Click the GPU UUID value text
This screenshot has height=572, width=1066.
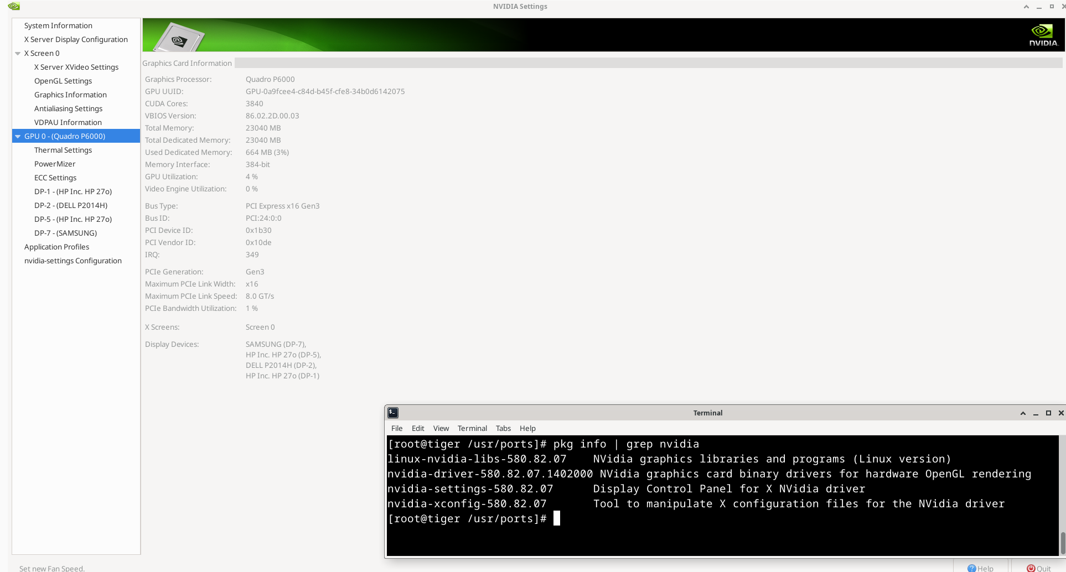(x=325, y=91)
